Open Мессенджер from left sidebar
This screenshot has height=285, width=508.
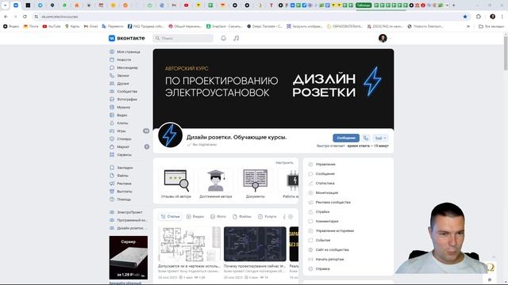(128, 67)
